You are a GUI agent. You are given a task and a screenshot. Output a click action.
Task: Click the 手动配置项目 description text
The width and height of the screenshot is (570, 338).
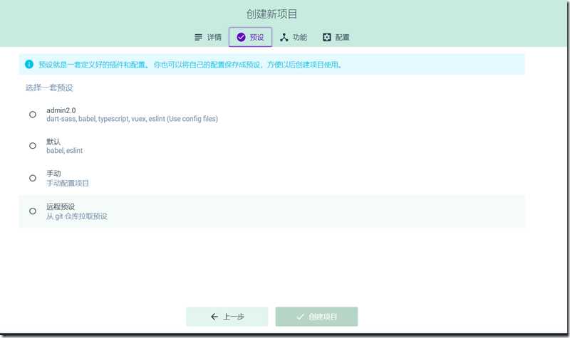click(x=68, y=183)
